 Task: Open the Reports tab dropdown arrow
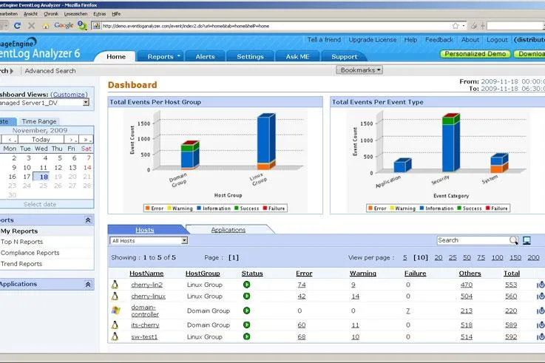tap(179, 56)
